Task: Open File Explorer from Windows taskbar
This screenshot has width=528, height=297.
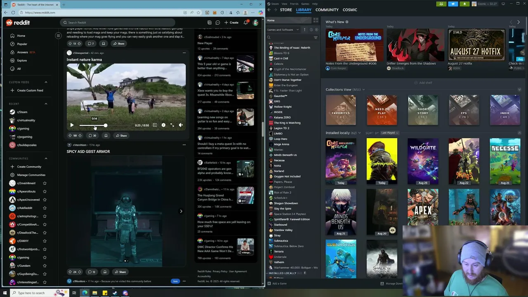Action: [x=94, y=293]
